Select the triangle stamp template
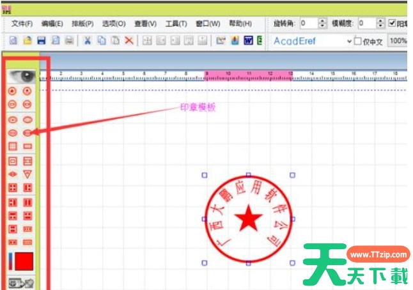Screen dimensions: 413x290 coord(27,174)
